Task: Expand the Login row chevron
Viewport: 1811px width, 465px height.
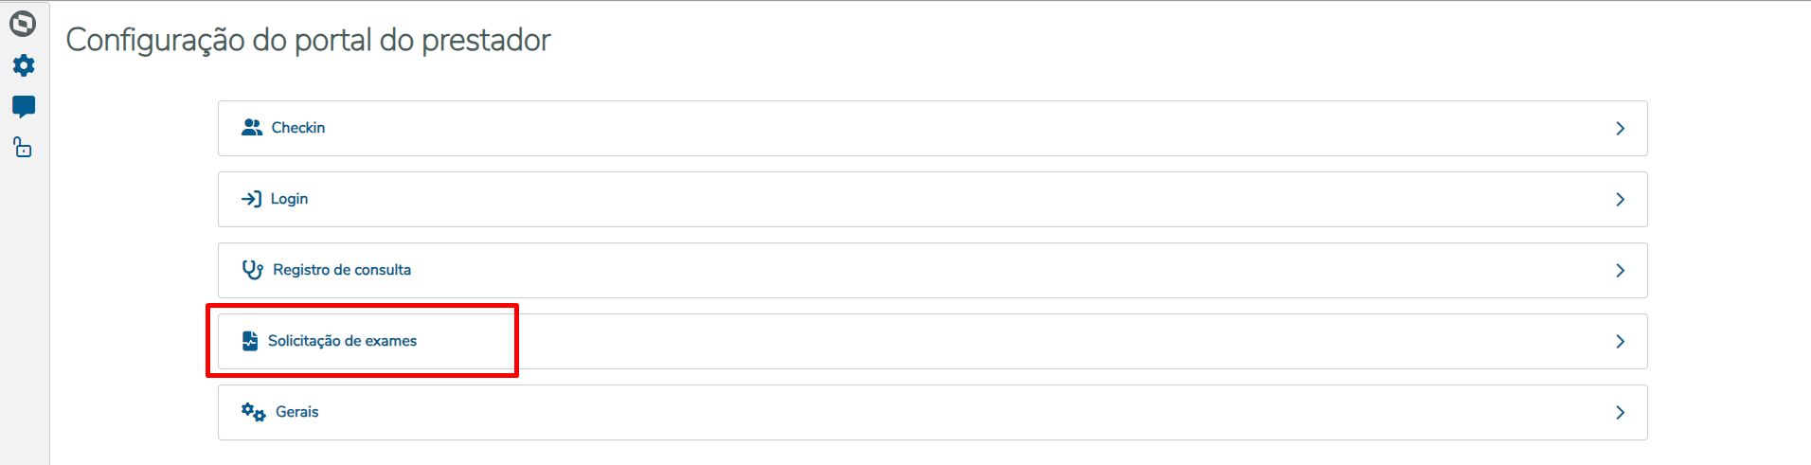Action: click(x=1620, y=199)
